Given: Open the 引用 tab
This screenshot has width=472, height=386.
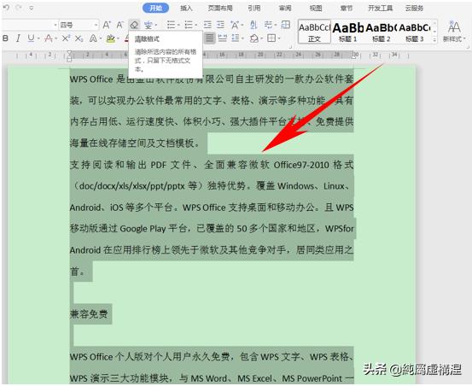Looking at the screenshot, I should coord(254,9).
